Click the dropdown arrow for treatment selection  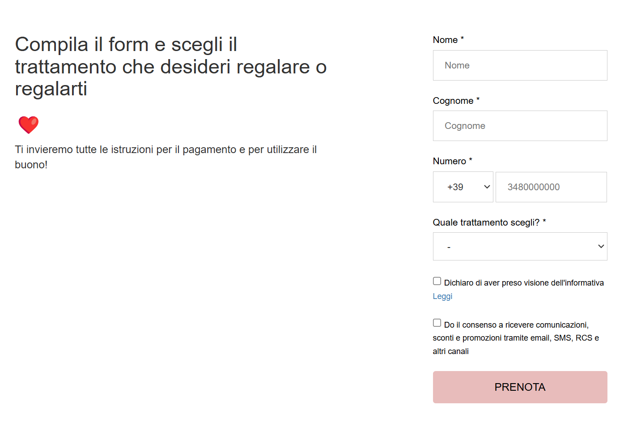pyautogui.click(x=601, y=246)
